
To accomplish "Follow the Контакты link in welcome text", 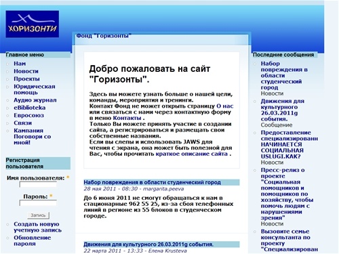I will click(x=127, y=118).
